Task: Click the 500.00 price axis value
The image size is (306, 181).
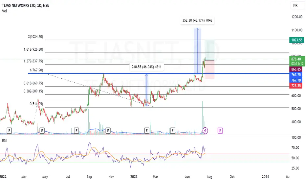Action: coord(297,109)
